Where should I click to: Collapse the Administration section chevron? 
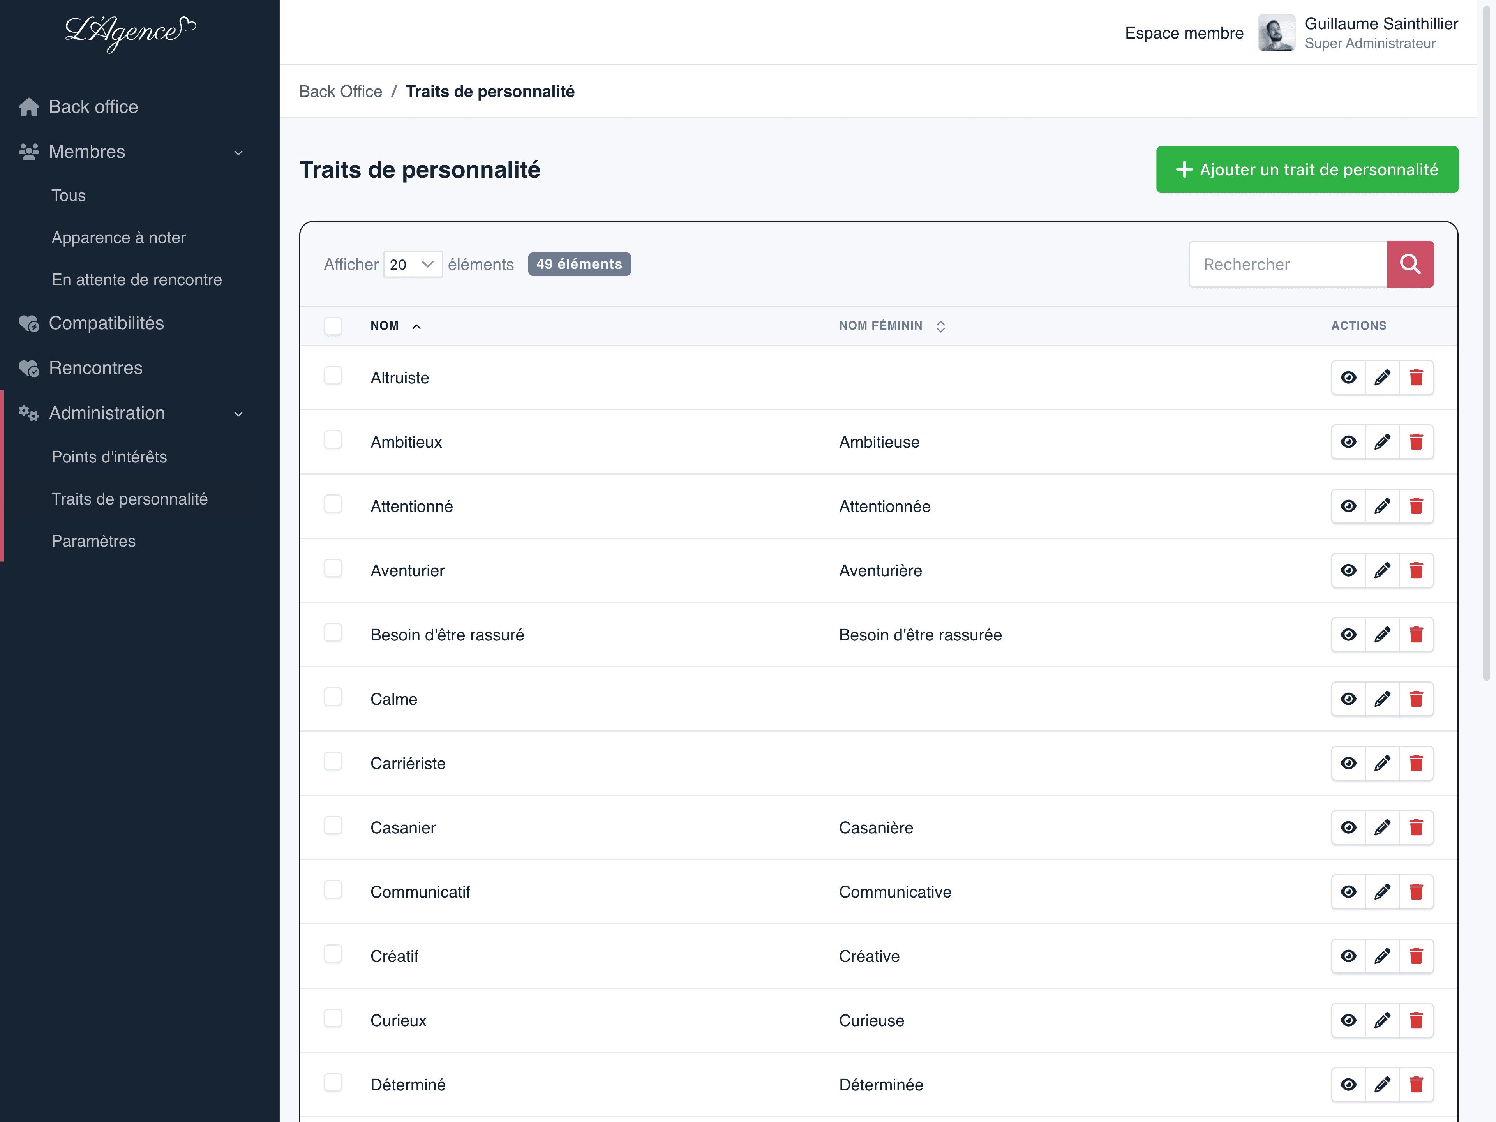click(x=238, y=413)
